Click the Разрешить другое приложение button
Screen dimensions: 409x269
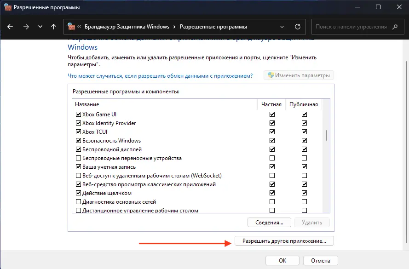284,240
